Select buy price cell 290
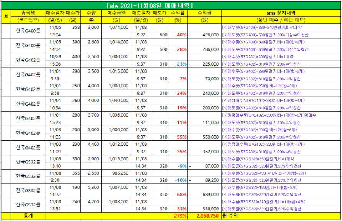Image resolution: width=342 pixels, height=221 pixels. 73,71
